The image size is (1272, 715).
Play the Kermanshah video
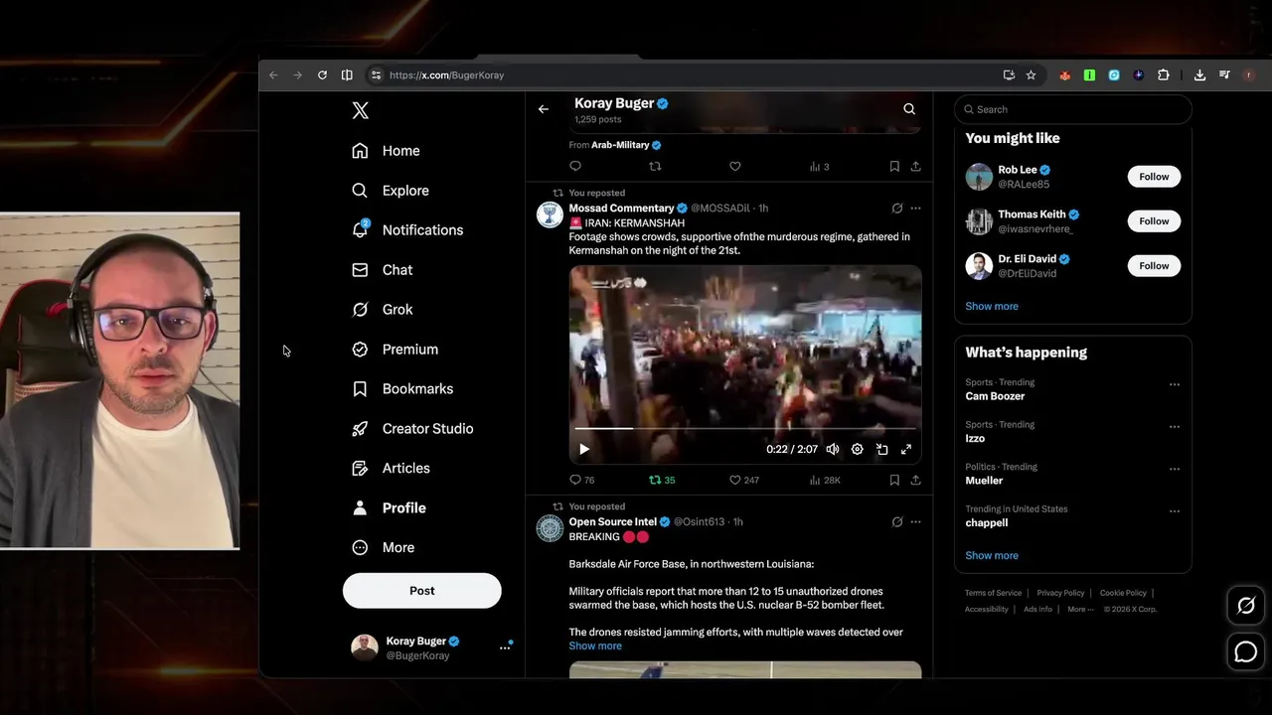point(584,450)
